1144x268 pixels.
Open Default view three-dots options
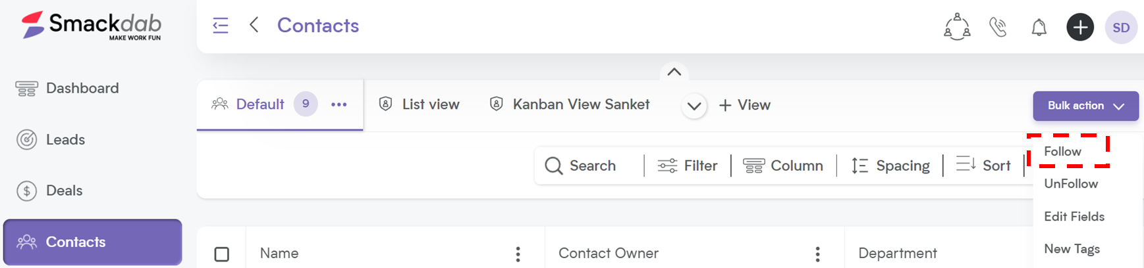[339, 104]
